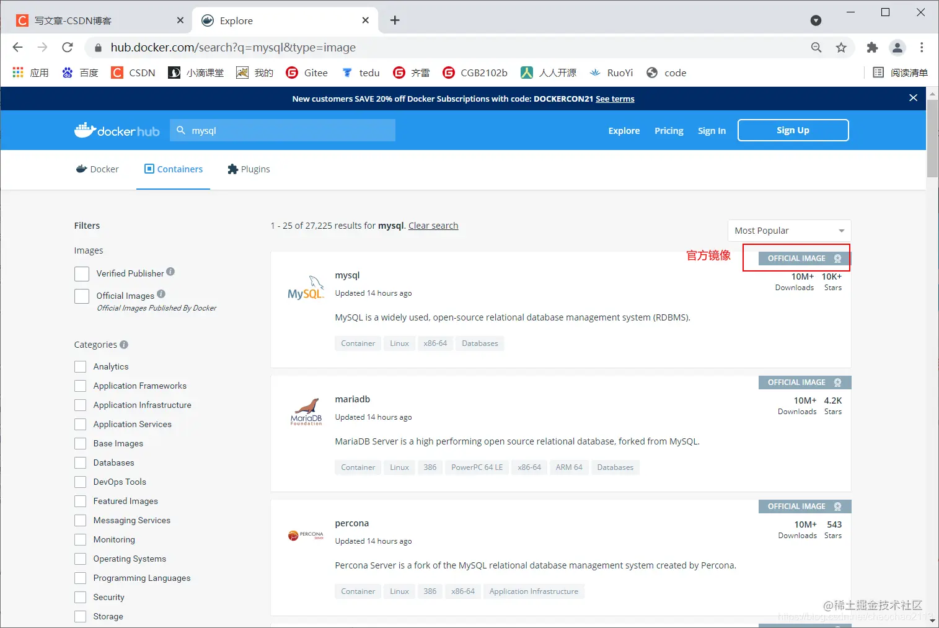Open the 应用 apps bookmark
Screen dimensions: 939x628
[31, 73]
